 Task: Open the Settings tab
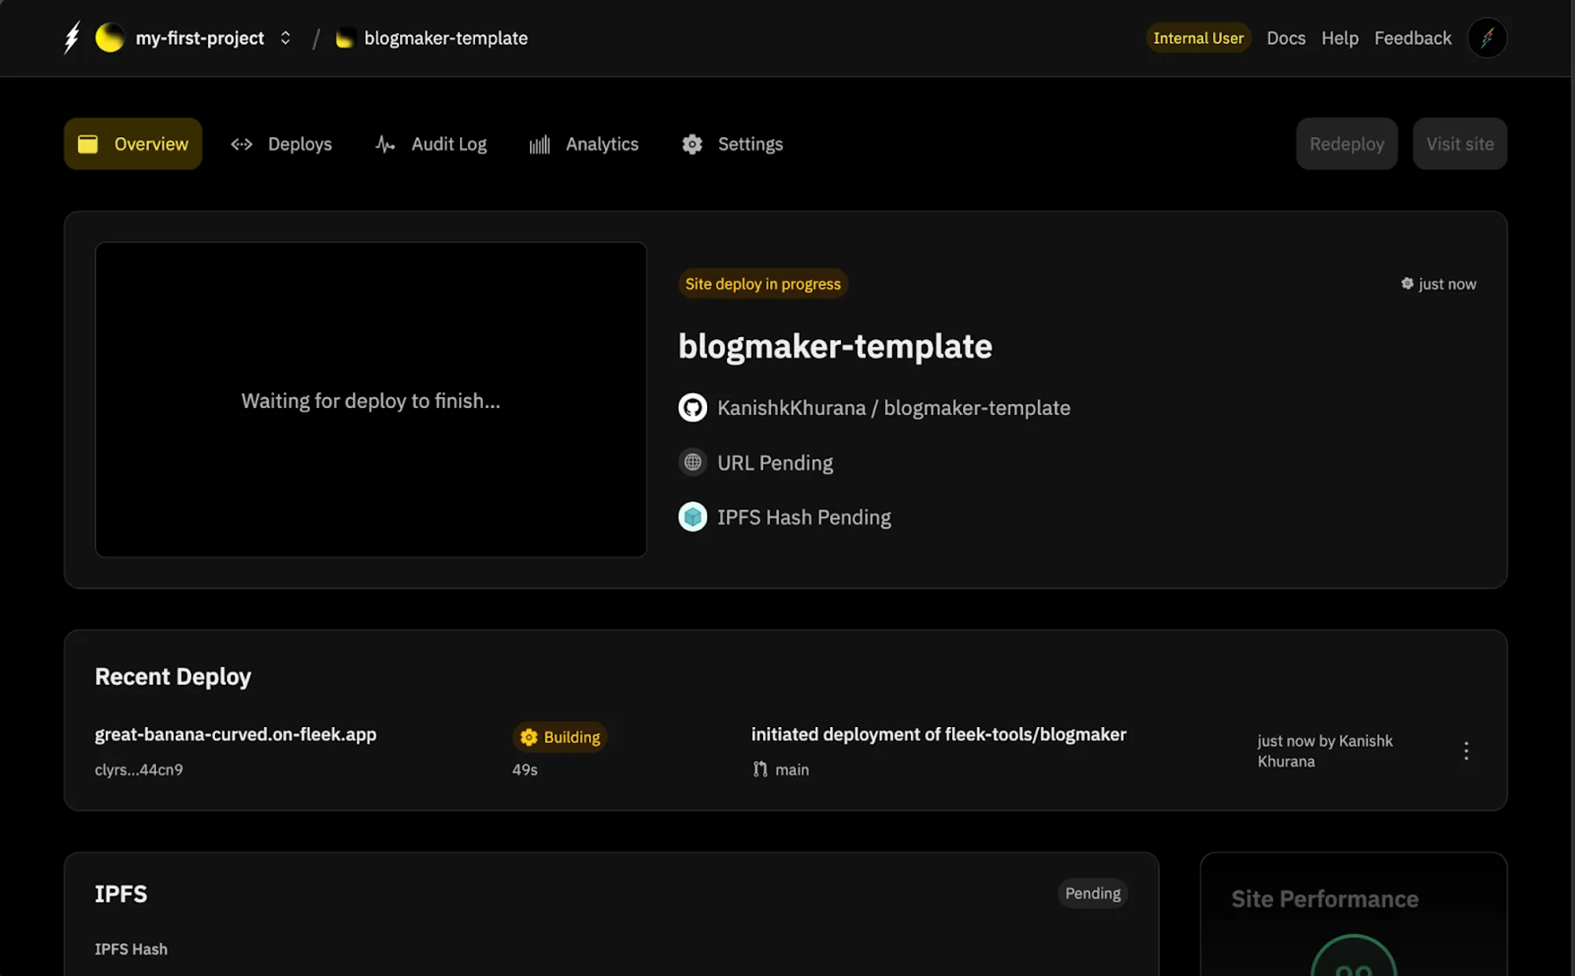coord(732,144)
